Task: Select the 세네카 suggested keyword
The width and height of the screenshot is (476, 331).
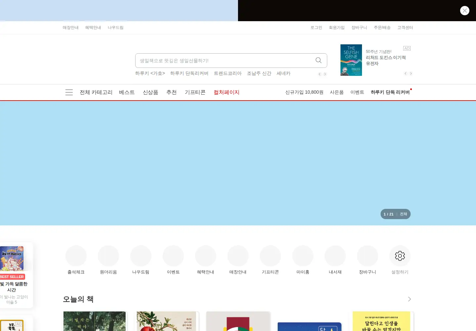Action: tap(284, 73)
